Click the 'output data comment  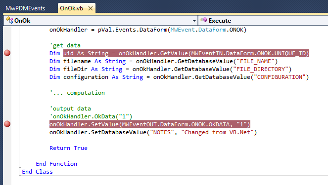[70, 109]
